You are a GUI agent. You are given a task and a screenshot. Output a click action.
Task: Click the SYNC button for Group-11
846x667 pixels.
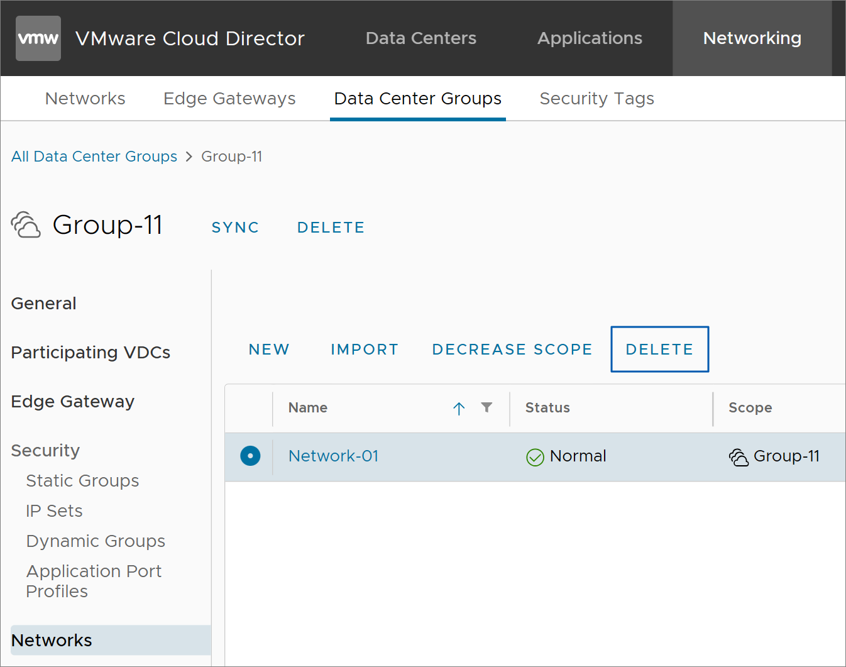[x=235, y=228]
